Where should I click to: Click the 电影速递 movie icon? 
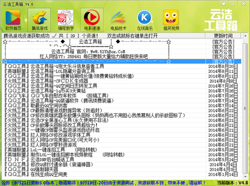point(92,20)
